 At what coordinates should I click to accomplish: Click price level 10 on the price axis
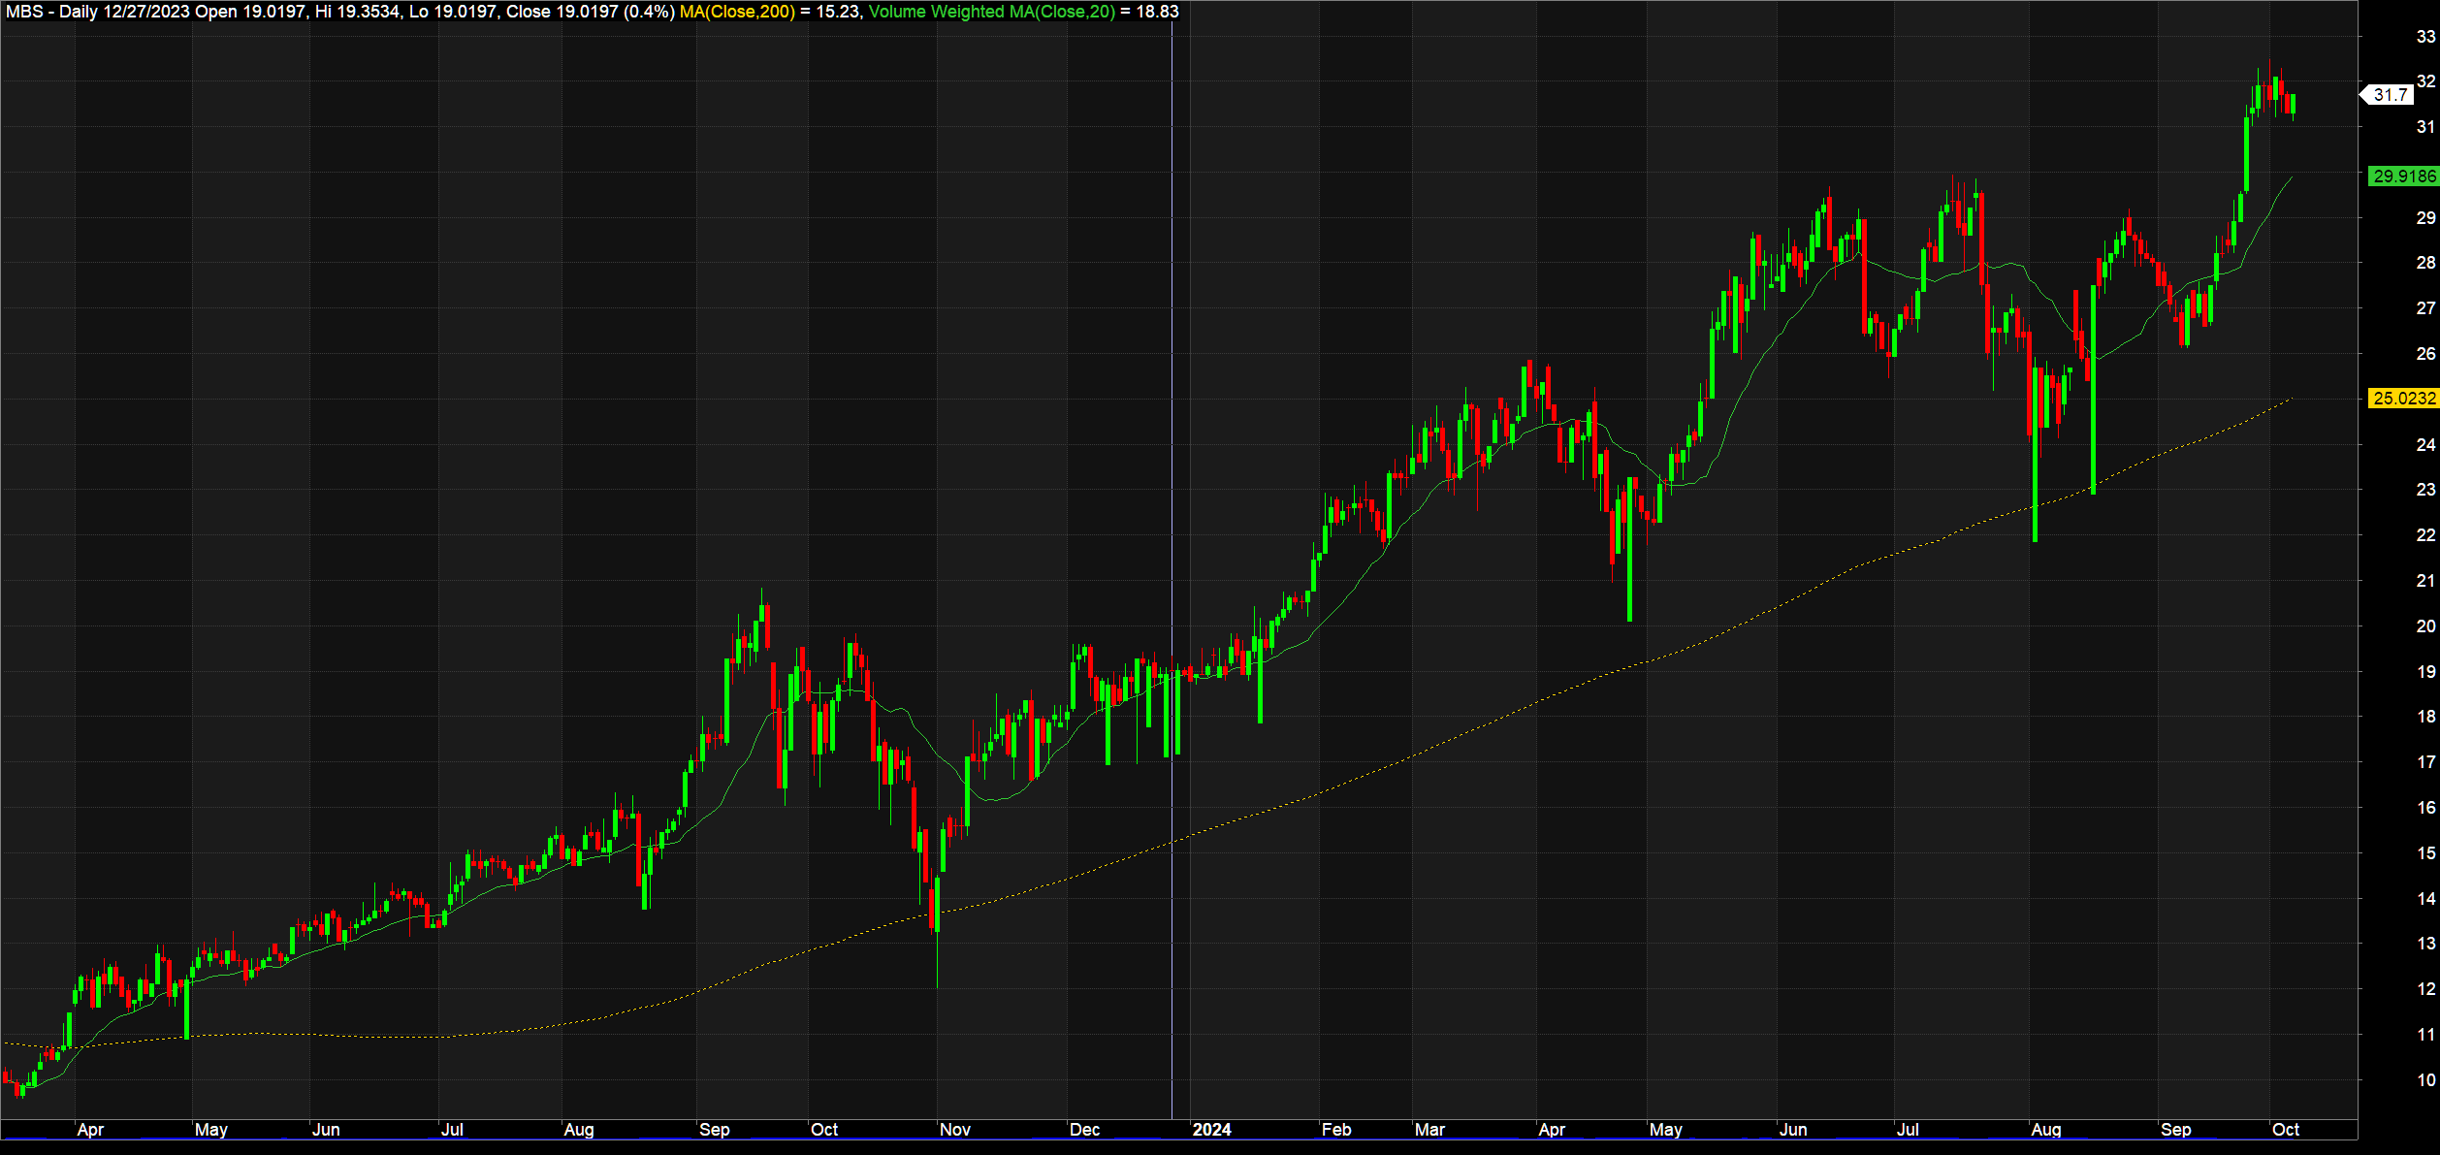(2424, 1079)
